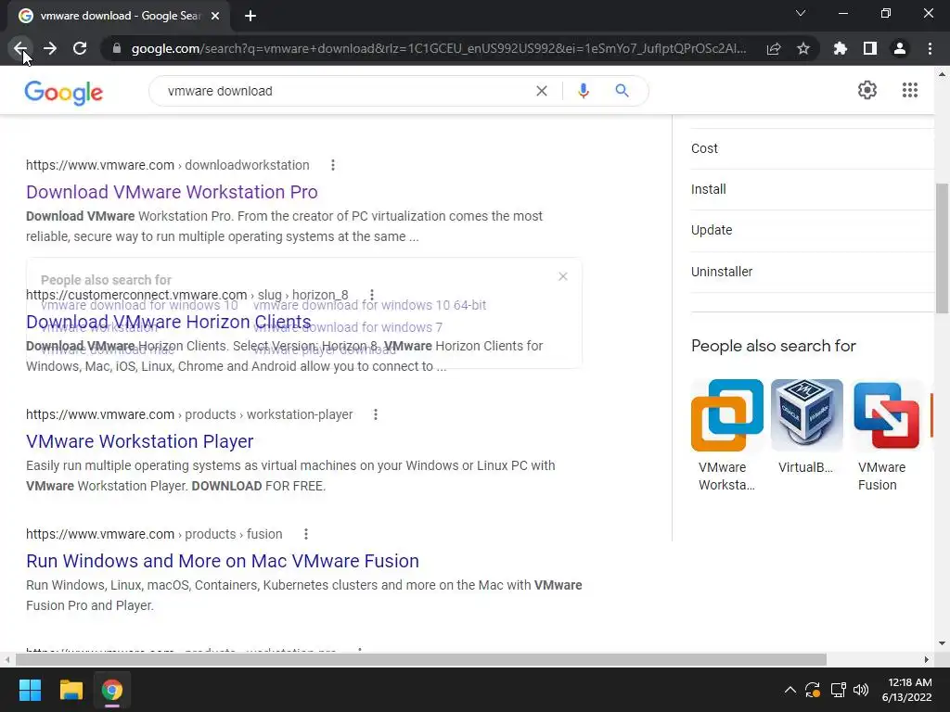
Task: Expand the Install row
Action: pos(812,189)
